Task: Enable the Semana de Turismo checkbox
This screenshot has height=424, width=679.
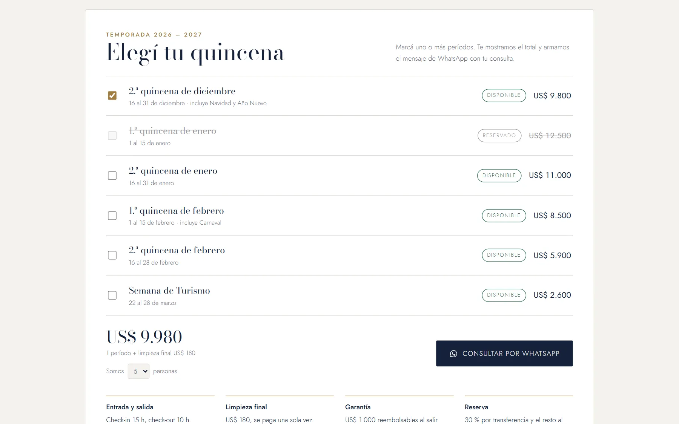Action: coord(112,295)
